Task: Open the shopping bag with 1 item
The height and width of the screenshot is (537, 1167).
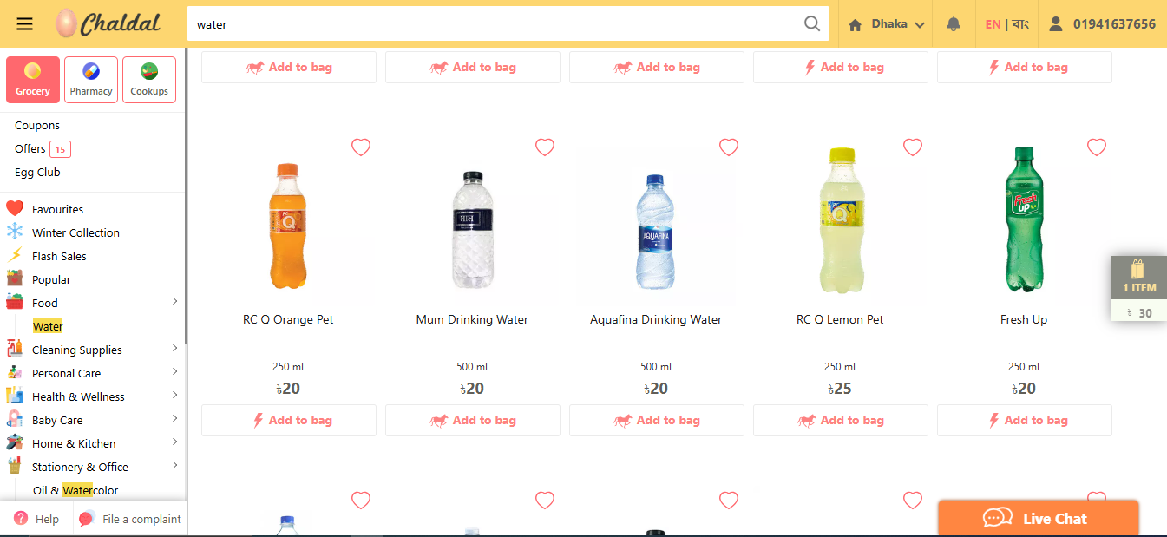Action: pos(1138,287)
